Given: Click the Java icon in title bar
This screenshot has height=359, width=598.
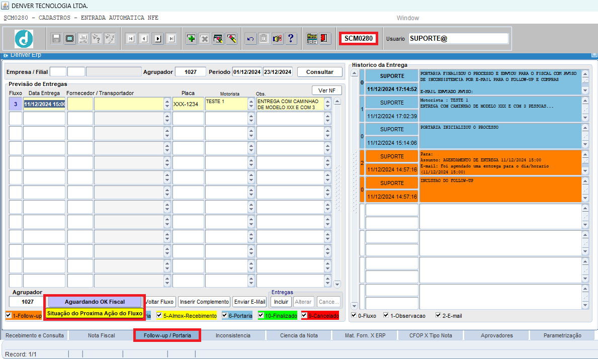Looking at the screenshot, I should (x=5, y=6).
